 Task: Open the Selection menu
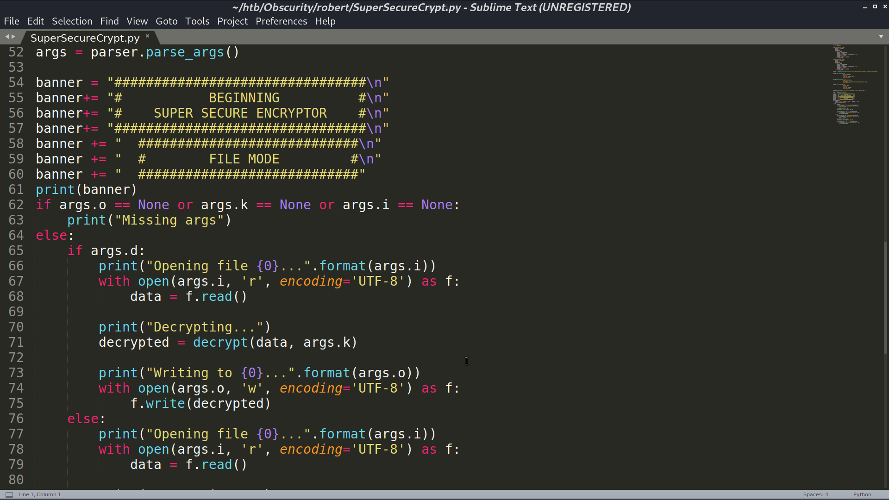72,21
